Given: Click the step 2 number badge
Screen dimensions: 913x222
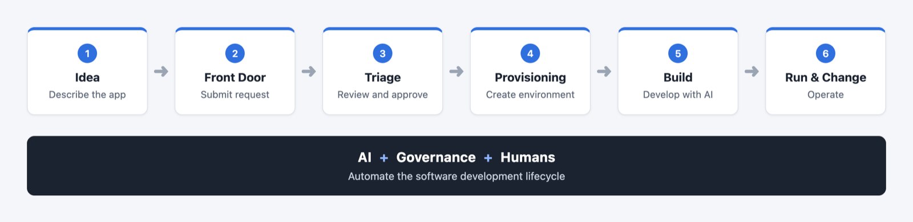Looking at the screenshot, I should click(235, 54).
